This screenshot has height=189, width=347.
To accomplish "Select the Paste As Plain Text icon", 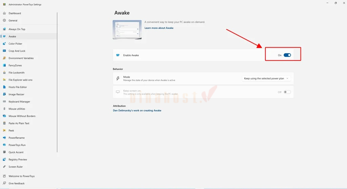I will [4, 123].
